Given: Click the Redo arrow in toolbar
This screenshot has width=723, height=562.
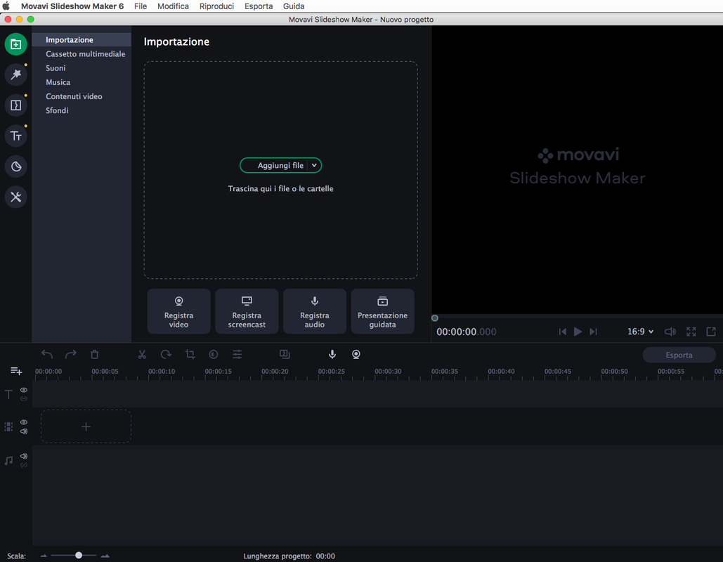Looking at the screenshot, I should [70, 354].
